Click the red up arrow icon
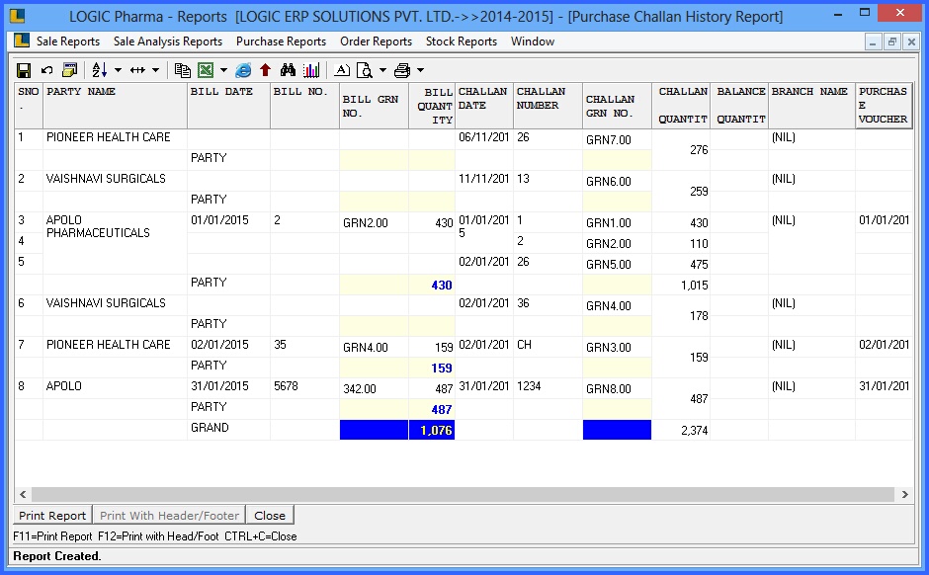This screenshot has height=575, width=929. tap(266, 70)
